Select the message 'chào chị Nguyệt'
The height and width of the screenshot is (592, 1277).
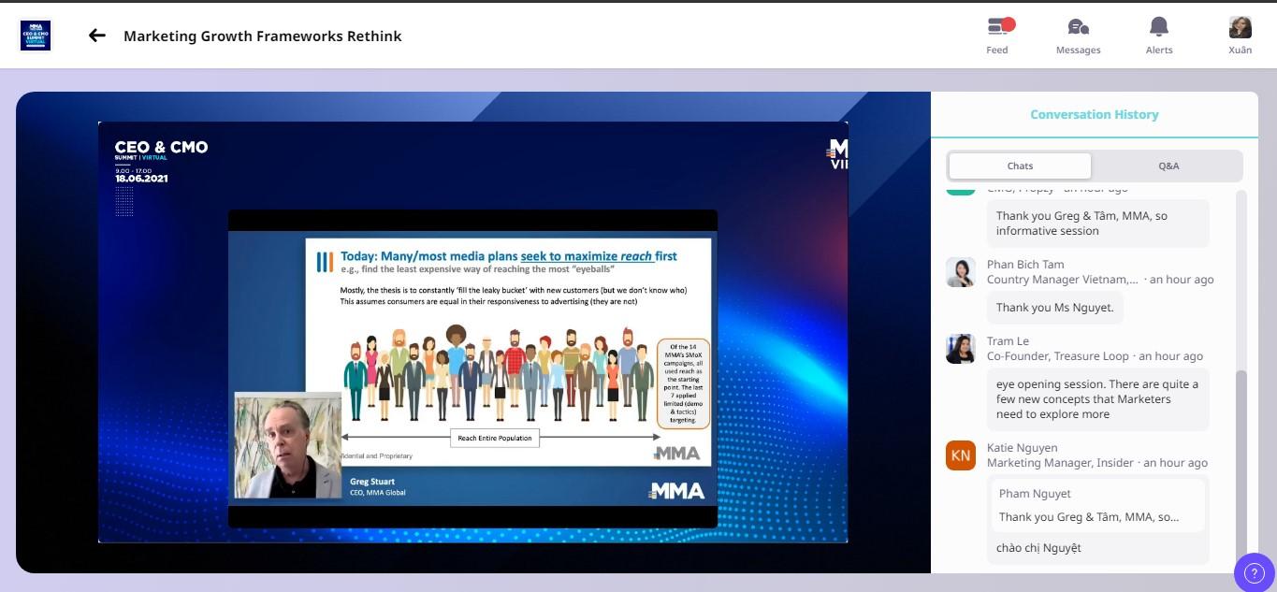click(x=1039, y=548)
